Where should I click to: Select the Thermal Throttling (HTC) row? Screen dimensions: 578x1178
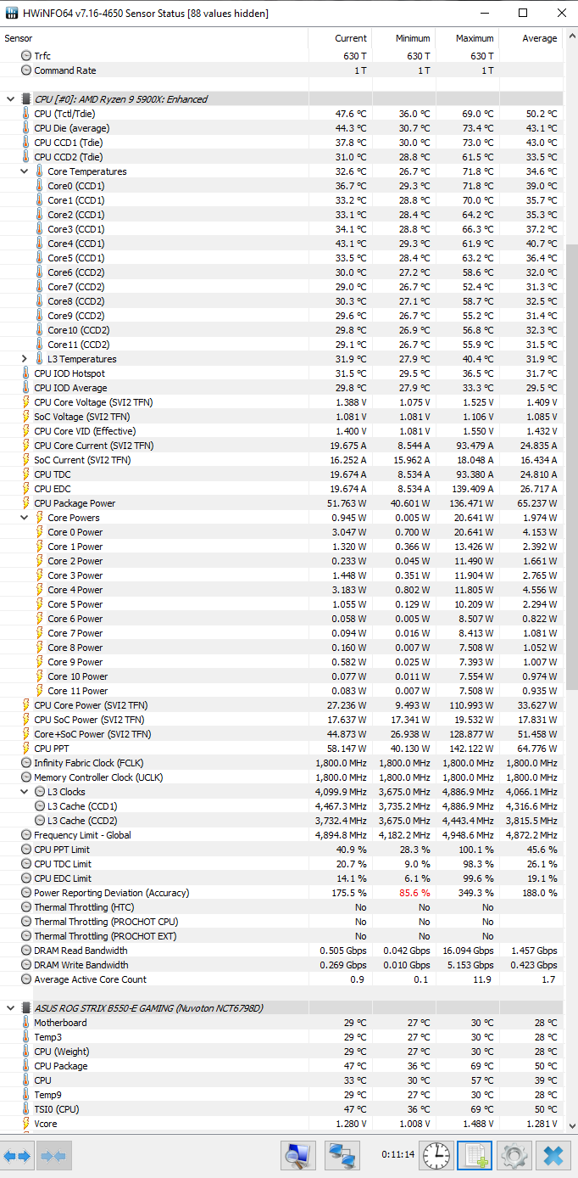(281, 907)
